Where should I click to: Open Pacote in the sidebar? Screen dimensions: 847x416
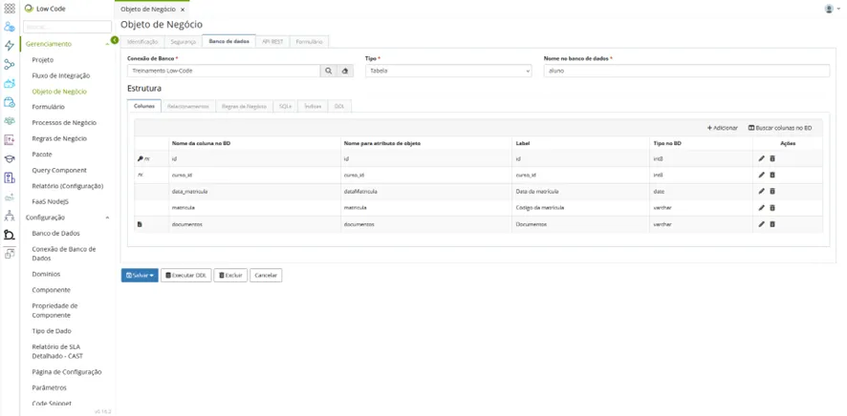pyautogui.click(x=42, y=155)
